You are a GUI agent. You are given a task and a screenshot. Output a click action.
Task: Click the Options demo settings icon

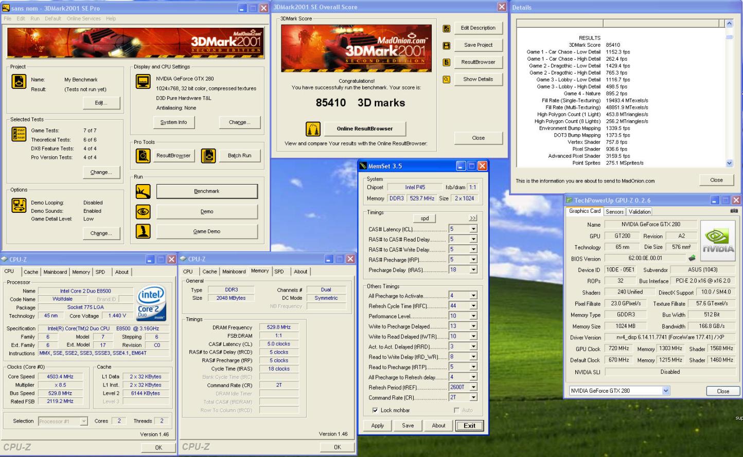tap(19, 205)
